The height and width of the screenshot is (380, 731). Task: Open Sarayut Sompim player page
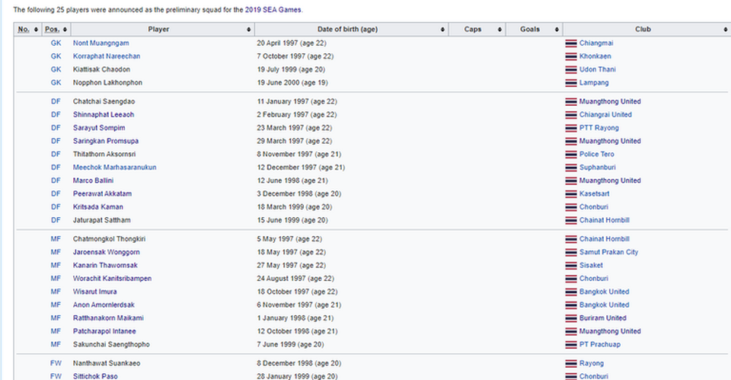click(x=99, y=128)
